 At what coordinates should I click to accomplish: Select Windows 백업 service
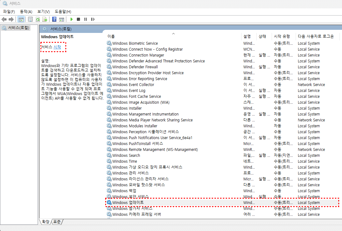point(223,191)
